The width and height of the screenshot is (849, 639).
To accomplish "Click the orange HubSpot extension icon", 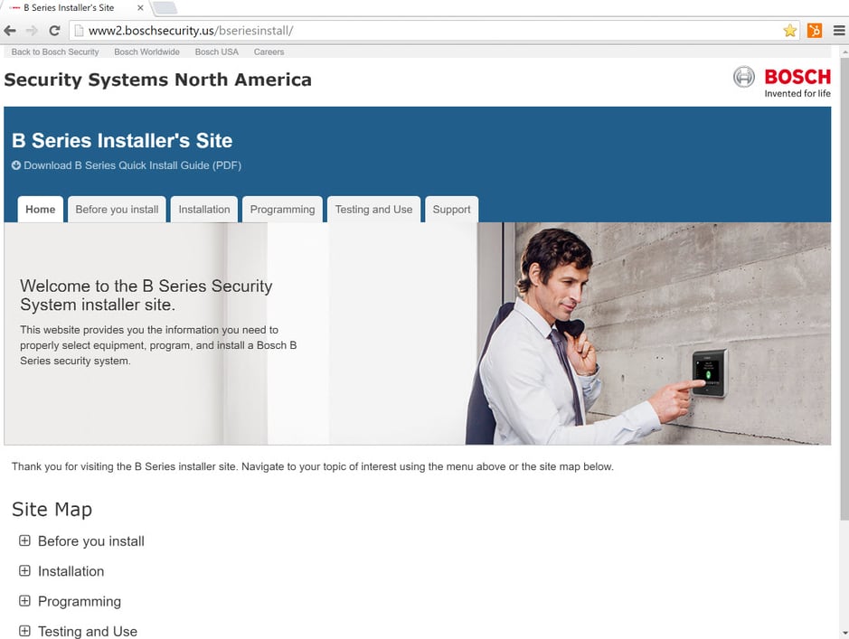I will coord(814,31).
